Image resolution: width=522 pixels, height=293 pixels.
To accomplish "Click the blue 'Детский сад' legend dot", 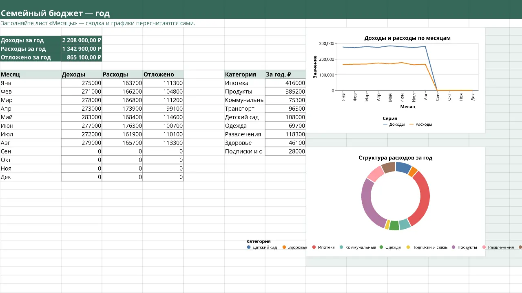I will click(249, 247).
